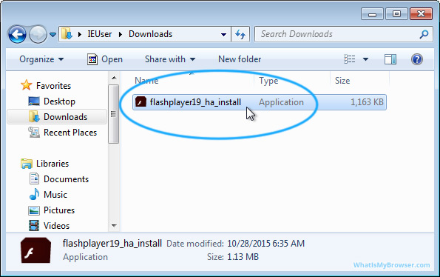Click the 1,163 KB size cell

pyautogui.click(x=367, y=102)
